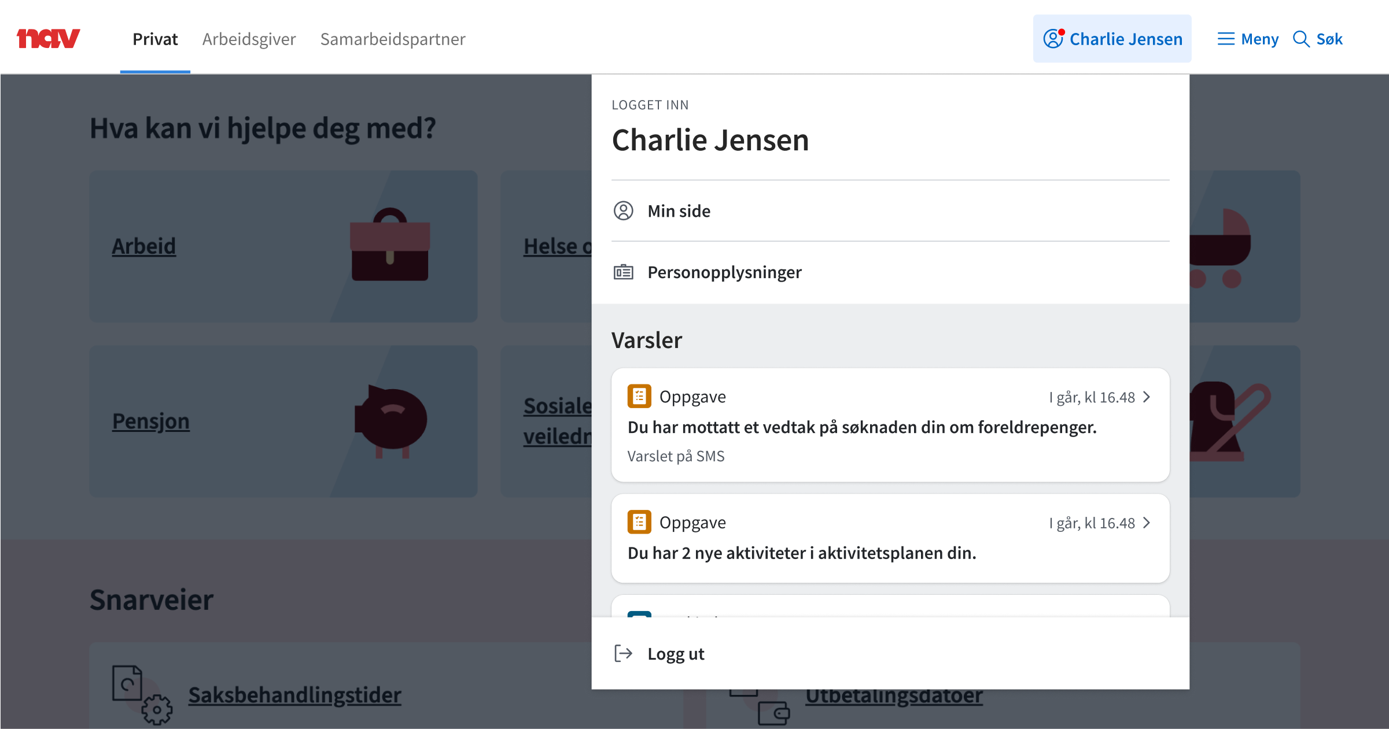
Task: Click the NAV logo
Action: click(49, 38)
